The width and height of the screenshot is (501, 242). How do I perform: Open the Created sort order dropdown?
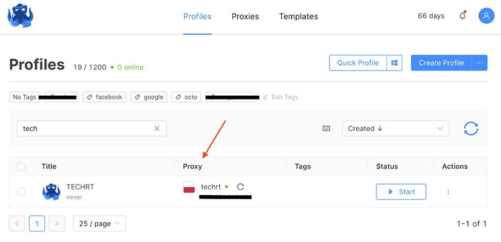395,129
